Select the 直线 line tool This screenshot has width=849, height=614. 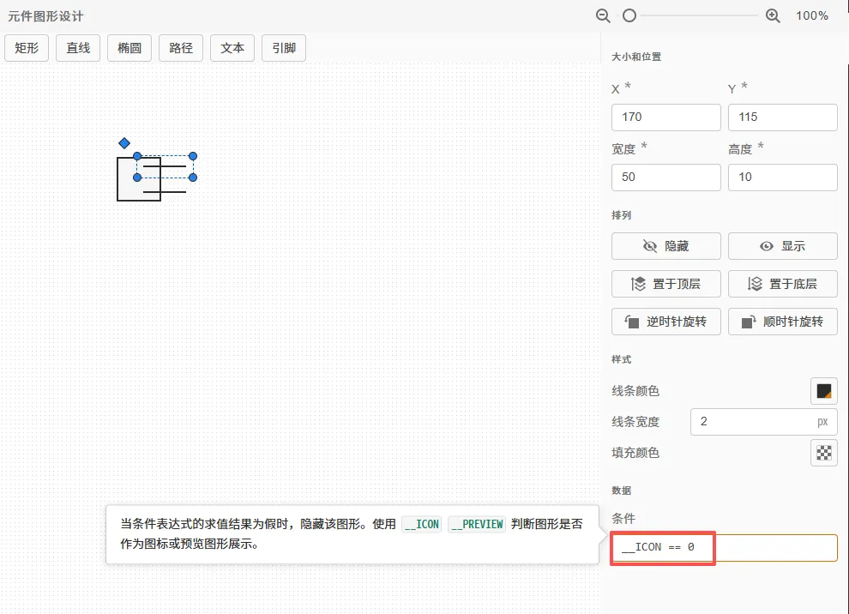(77, 48)
